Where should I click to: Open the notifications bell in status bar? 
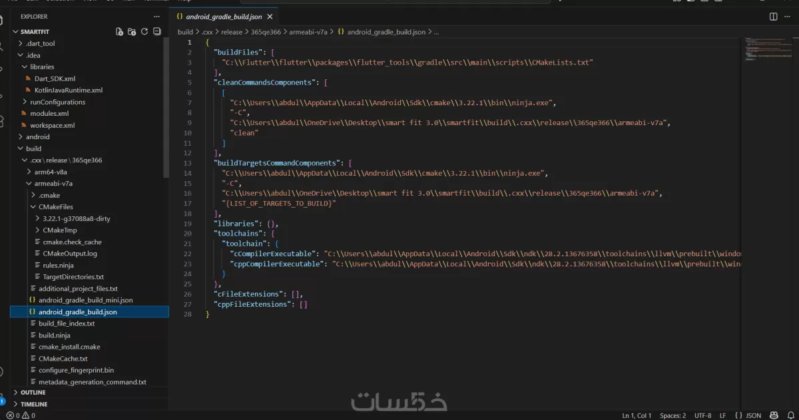(x=790, y=415)
